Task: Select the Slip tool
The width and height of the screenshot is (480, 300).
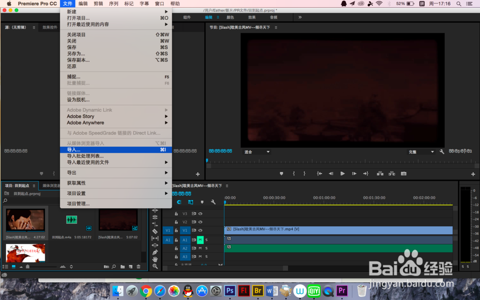Action: pyautogui.click(x=155, y=239)
